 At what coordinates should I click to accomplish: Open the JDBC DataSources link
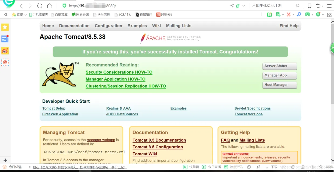(x=122, y=114)
